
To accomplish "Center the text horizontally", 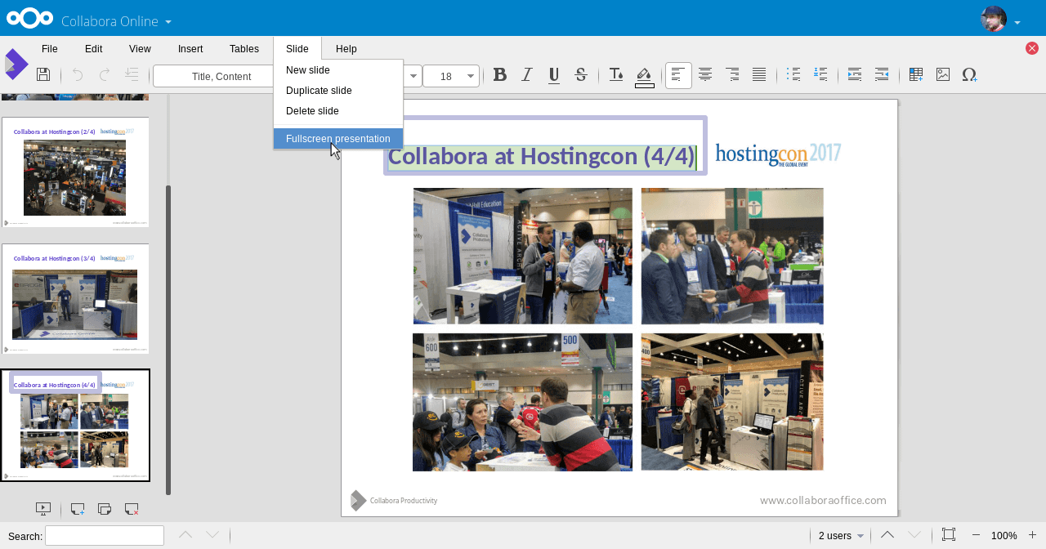I will [705, 75].
